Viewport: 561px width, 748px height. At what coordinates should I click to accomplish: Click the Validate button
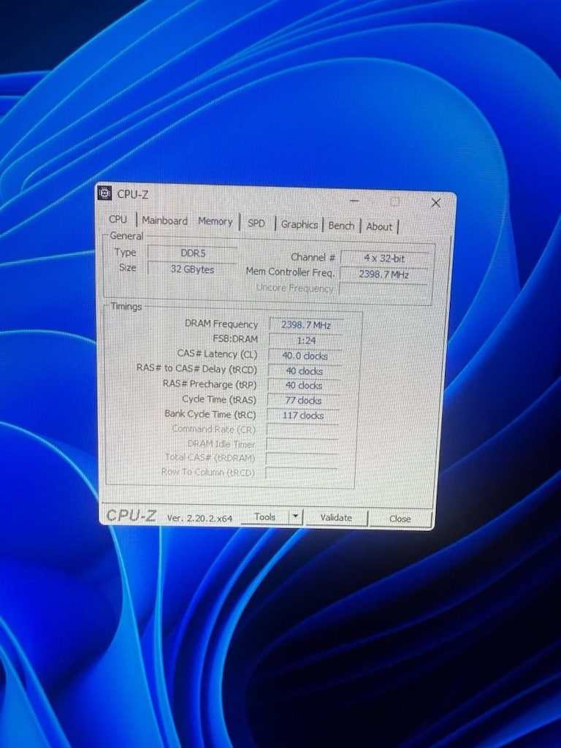point(336,518)
